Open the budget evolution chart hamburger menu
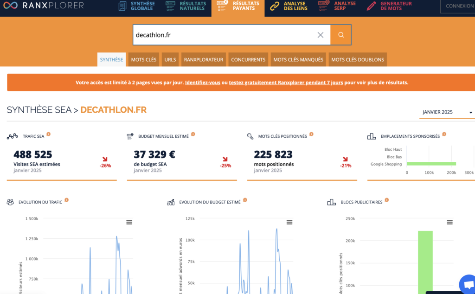This screenshot has width=475, height=294. 289,222
